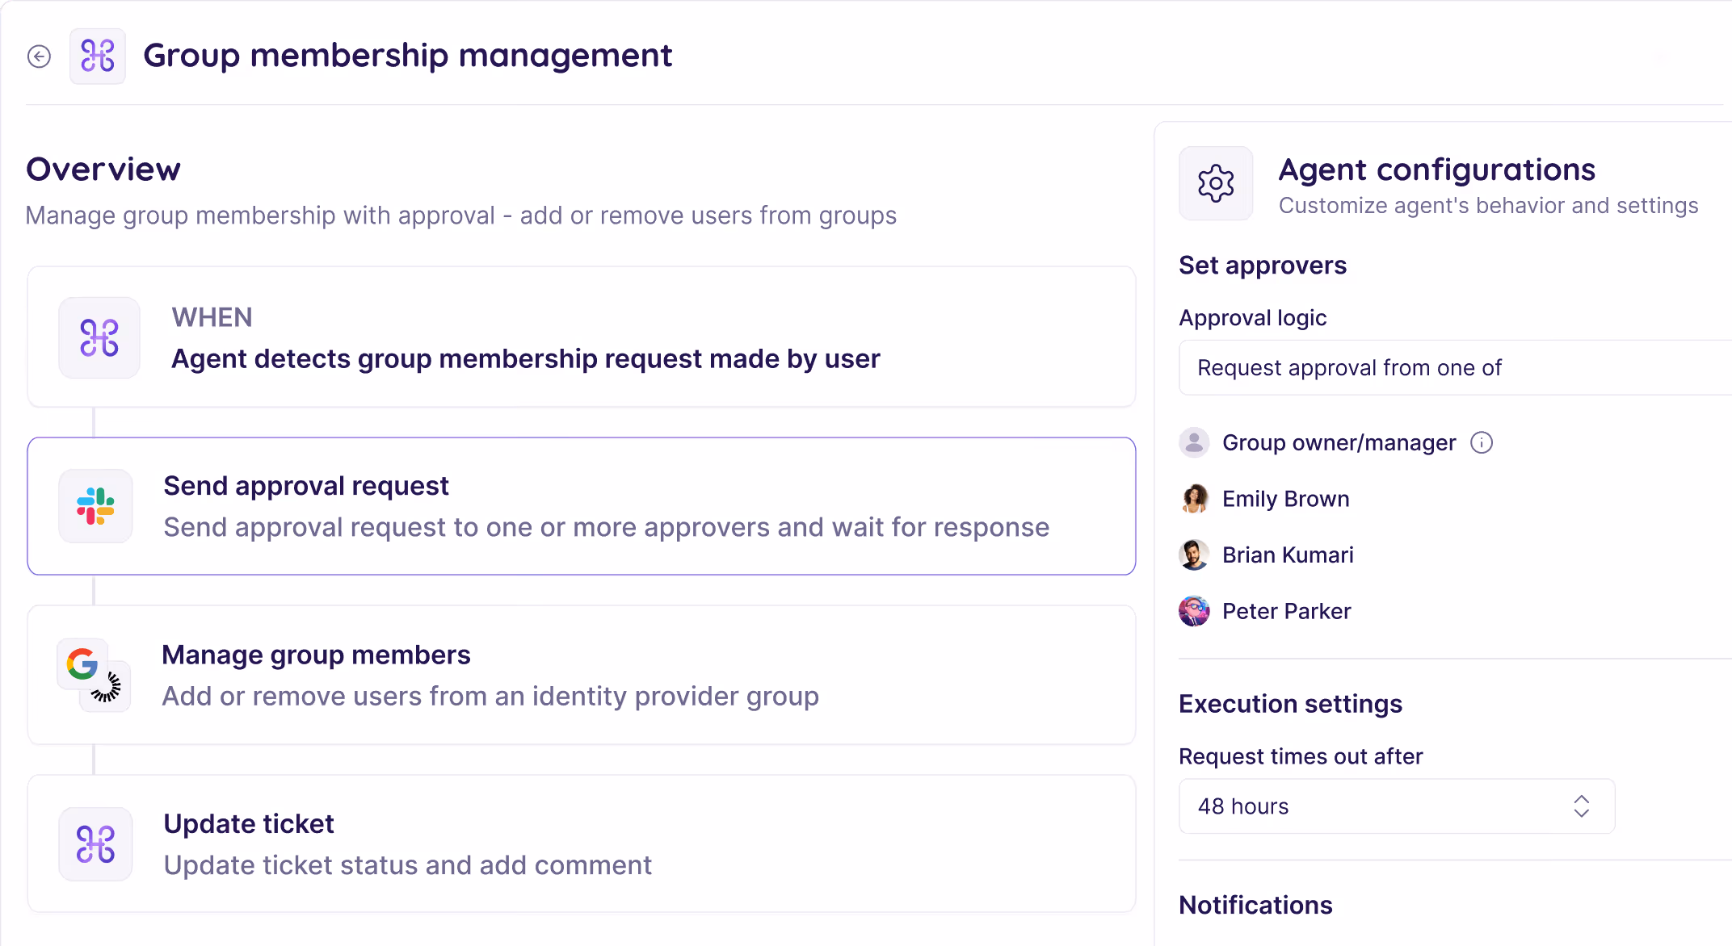
Task: Click Emily Brown's avatar
Action: click(x=1194, y=499)
